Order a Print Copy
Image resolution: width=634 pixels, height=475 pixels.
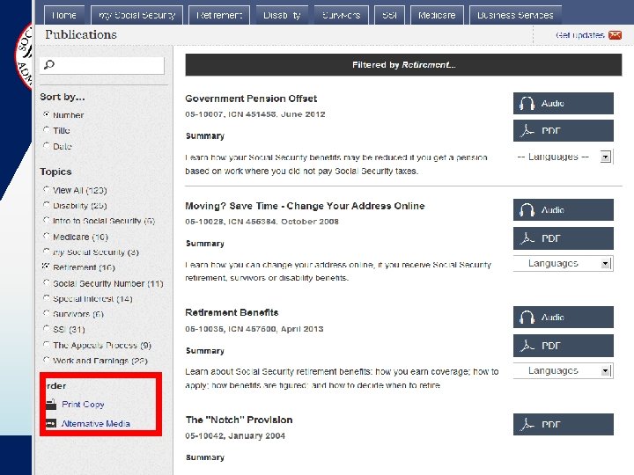tap(83, 405)
